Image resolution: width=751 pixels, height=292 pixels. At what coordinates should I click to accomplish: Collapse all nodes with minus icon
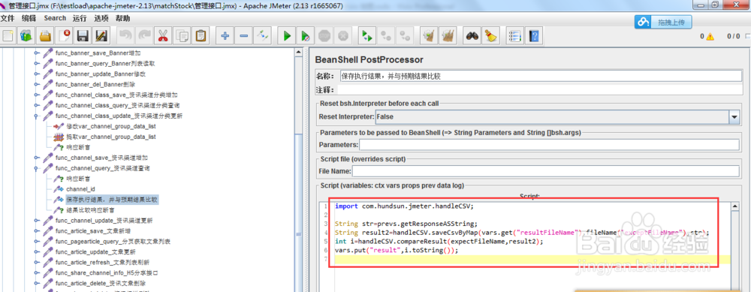(x=244, y=36)
